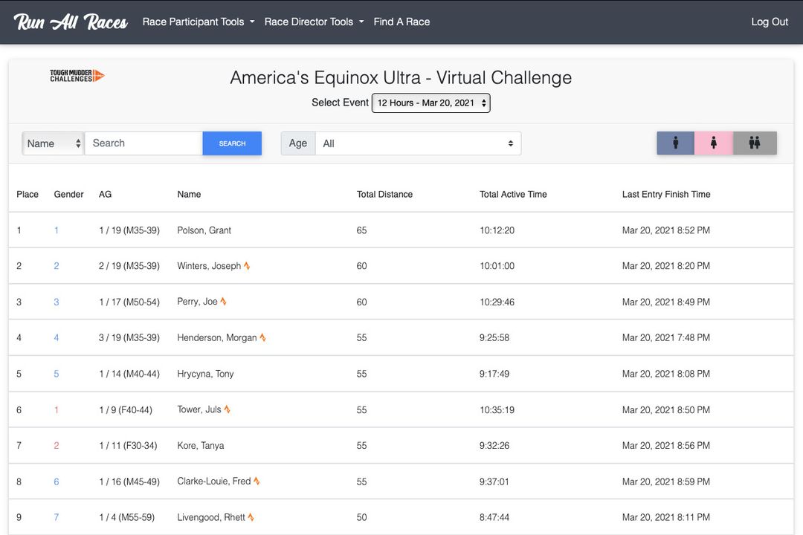
Task: Click the Run All Races logo
Action: click(69, 22)
